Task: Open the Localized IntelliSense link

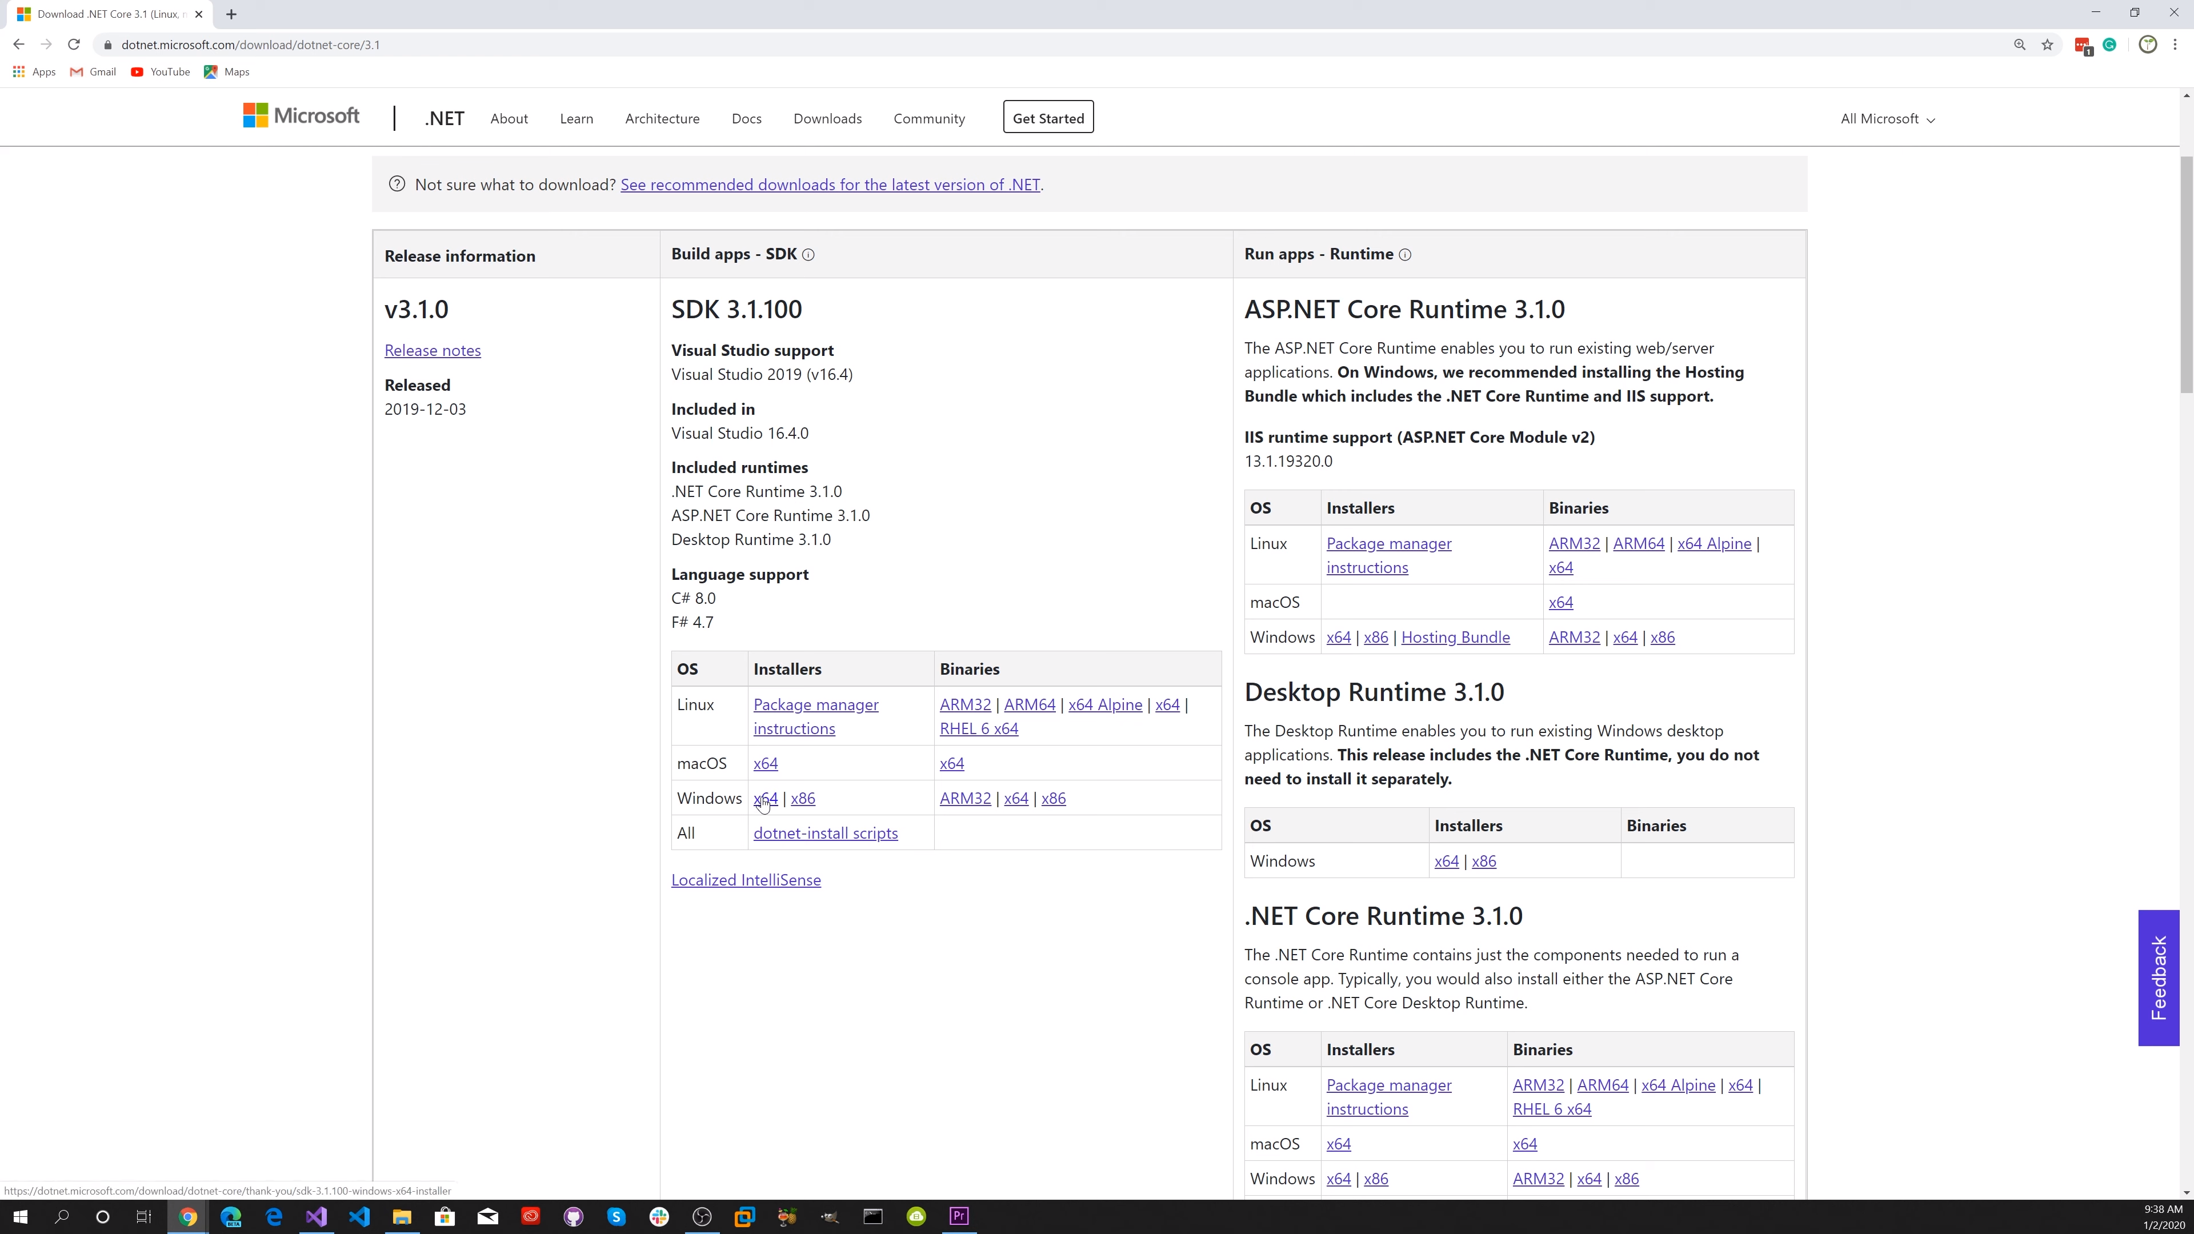Action: [x=746, y=880]
